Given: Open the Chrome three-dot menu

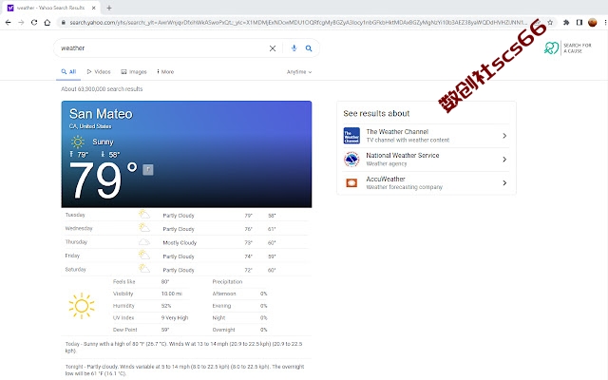Looking at the screenshot, I should coord(605,23).
